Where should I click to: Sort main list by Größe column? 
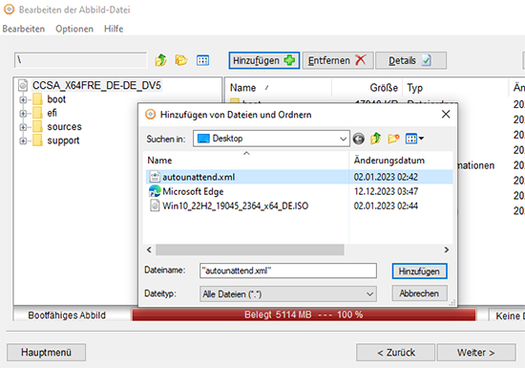pyautogui.click(x=367, y=88)
